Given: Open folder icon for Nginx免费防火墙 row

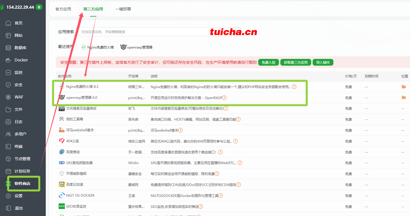Looking at the screenshot, I should click(404, 87).
